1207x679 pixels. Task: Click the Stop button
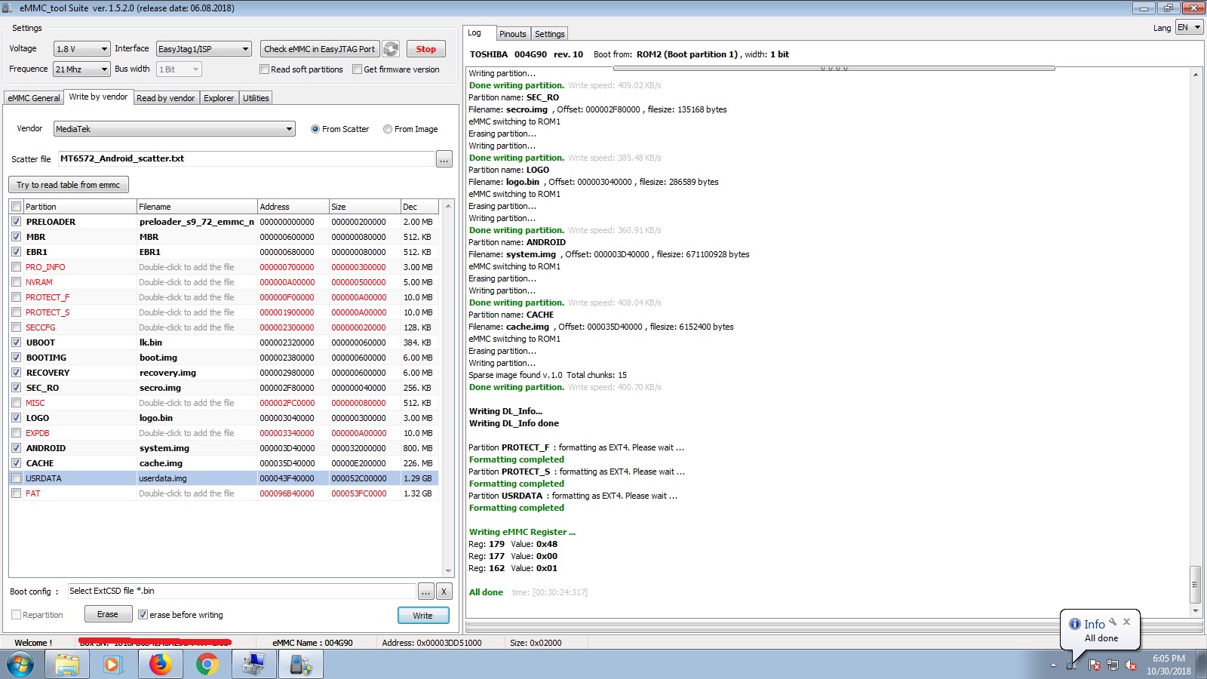point(426,49)
